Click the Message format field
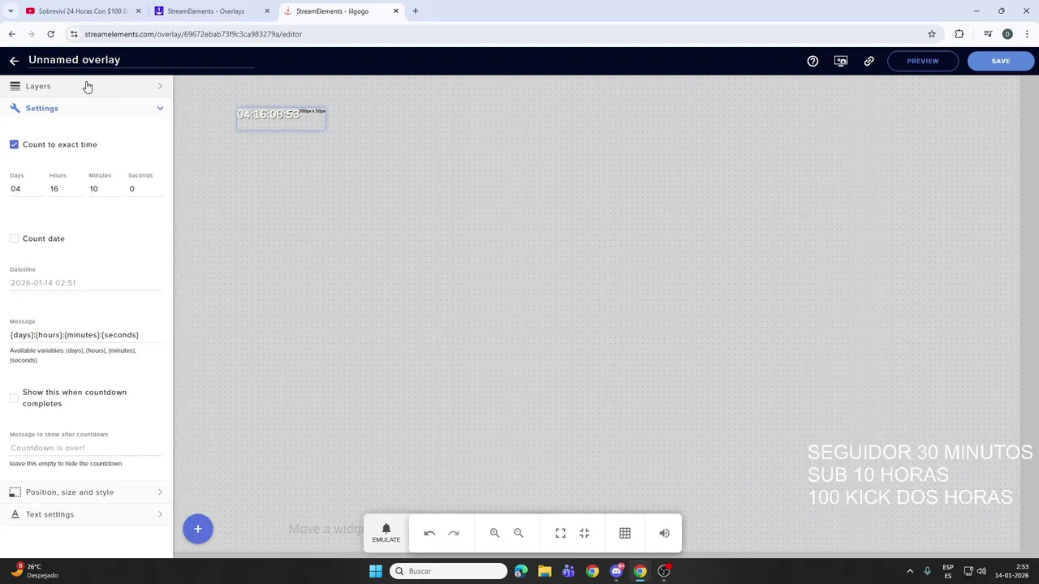 coord(86,335)
